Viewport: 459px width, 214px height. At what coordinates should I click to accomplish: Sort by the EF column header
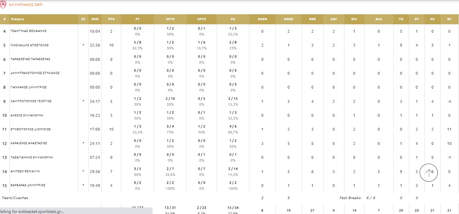click(449, 19)
